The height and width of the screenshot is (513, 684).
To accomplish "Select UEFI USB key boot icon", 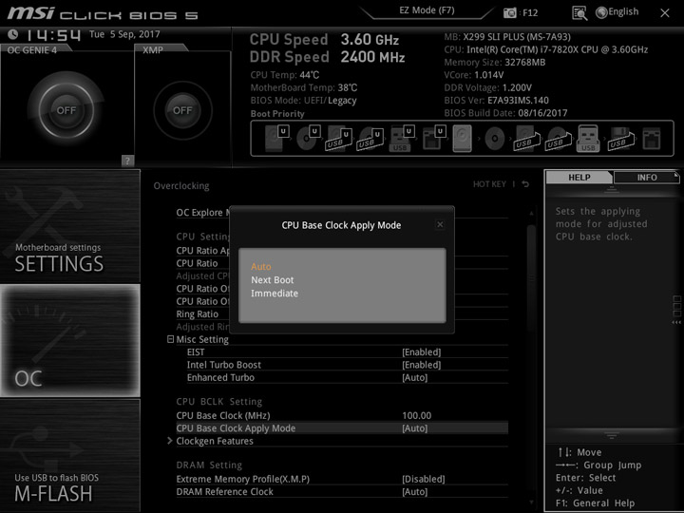I will [402, 139].
